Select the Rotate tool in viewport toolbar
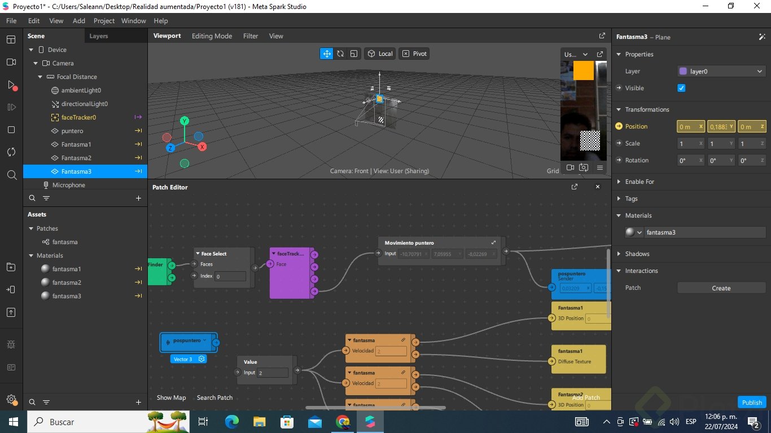Screen dimensions: 771x433 tap(340, 54)
